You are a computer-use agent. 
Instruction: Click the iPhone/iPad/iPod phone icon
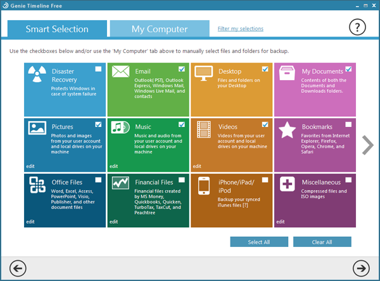204,186
